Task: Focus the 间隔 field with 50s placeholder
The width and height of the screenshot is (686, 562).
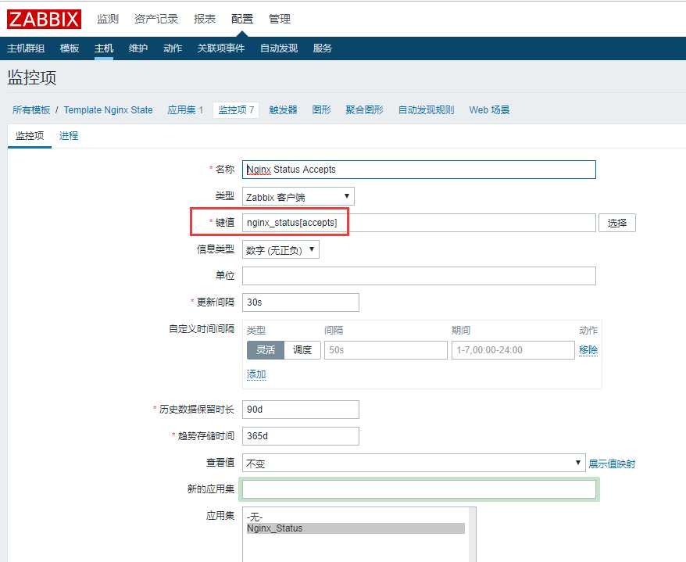Action: point(386,350)
